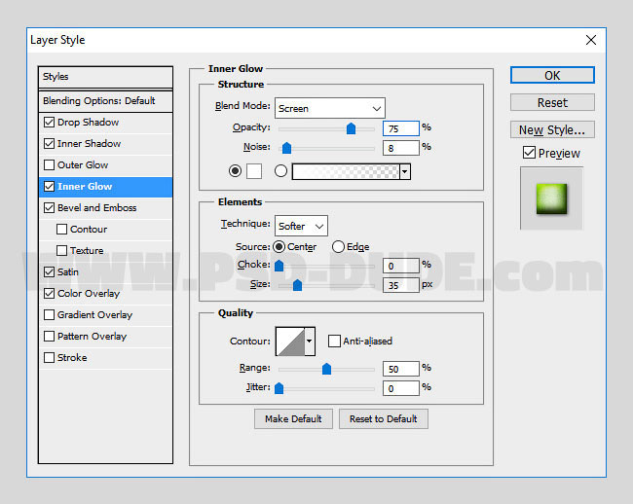Toggle the Drop Shadow checkbox
This screenshot has width=633, height=504.
(x=49, y=123)
